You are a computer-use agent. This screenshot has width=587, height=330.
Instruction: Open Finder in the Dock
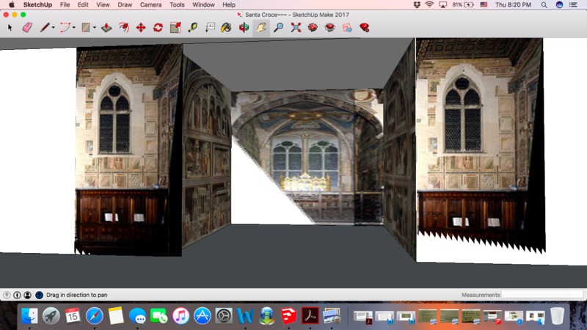coord(29,316)
